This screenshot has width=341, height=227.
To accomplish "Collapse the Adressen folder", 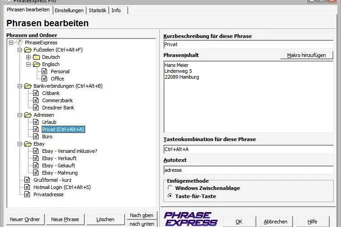I will click(20, 115).
